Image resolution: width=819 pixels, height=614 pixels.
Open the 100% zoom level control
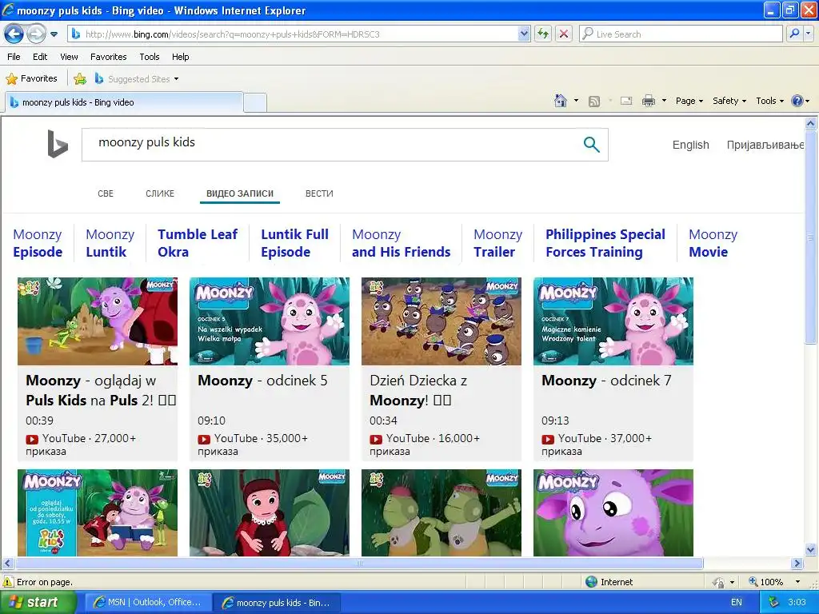tap(775, 582)
